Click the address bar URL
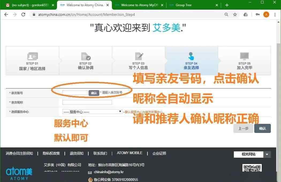 (x=86, y=14)
